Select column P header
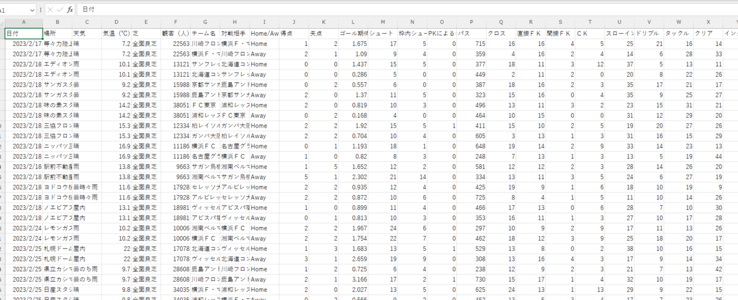 [x=471, y=22]
